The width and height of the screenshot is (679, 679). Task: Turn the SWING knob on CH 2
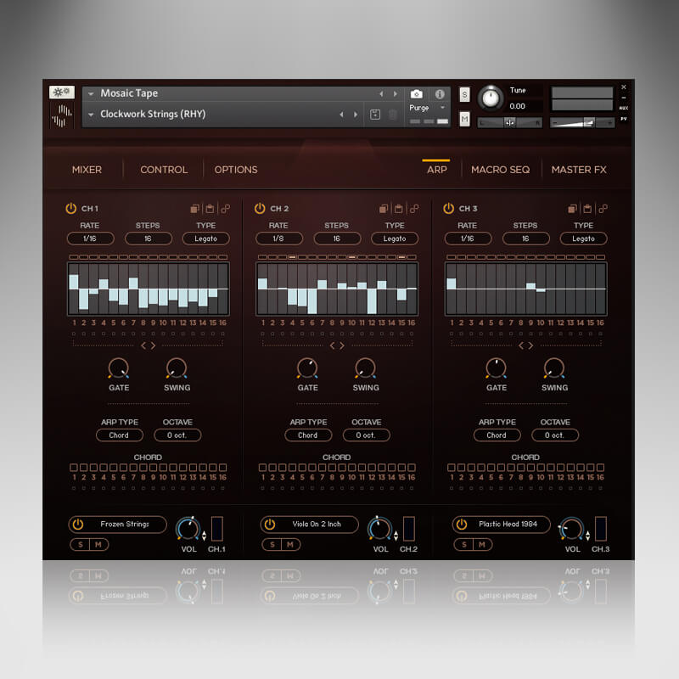click(365, 371)
